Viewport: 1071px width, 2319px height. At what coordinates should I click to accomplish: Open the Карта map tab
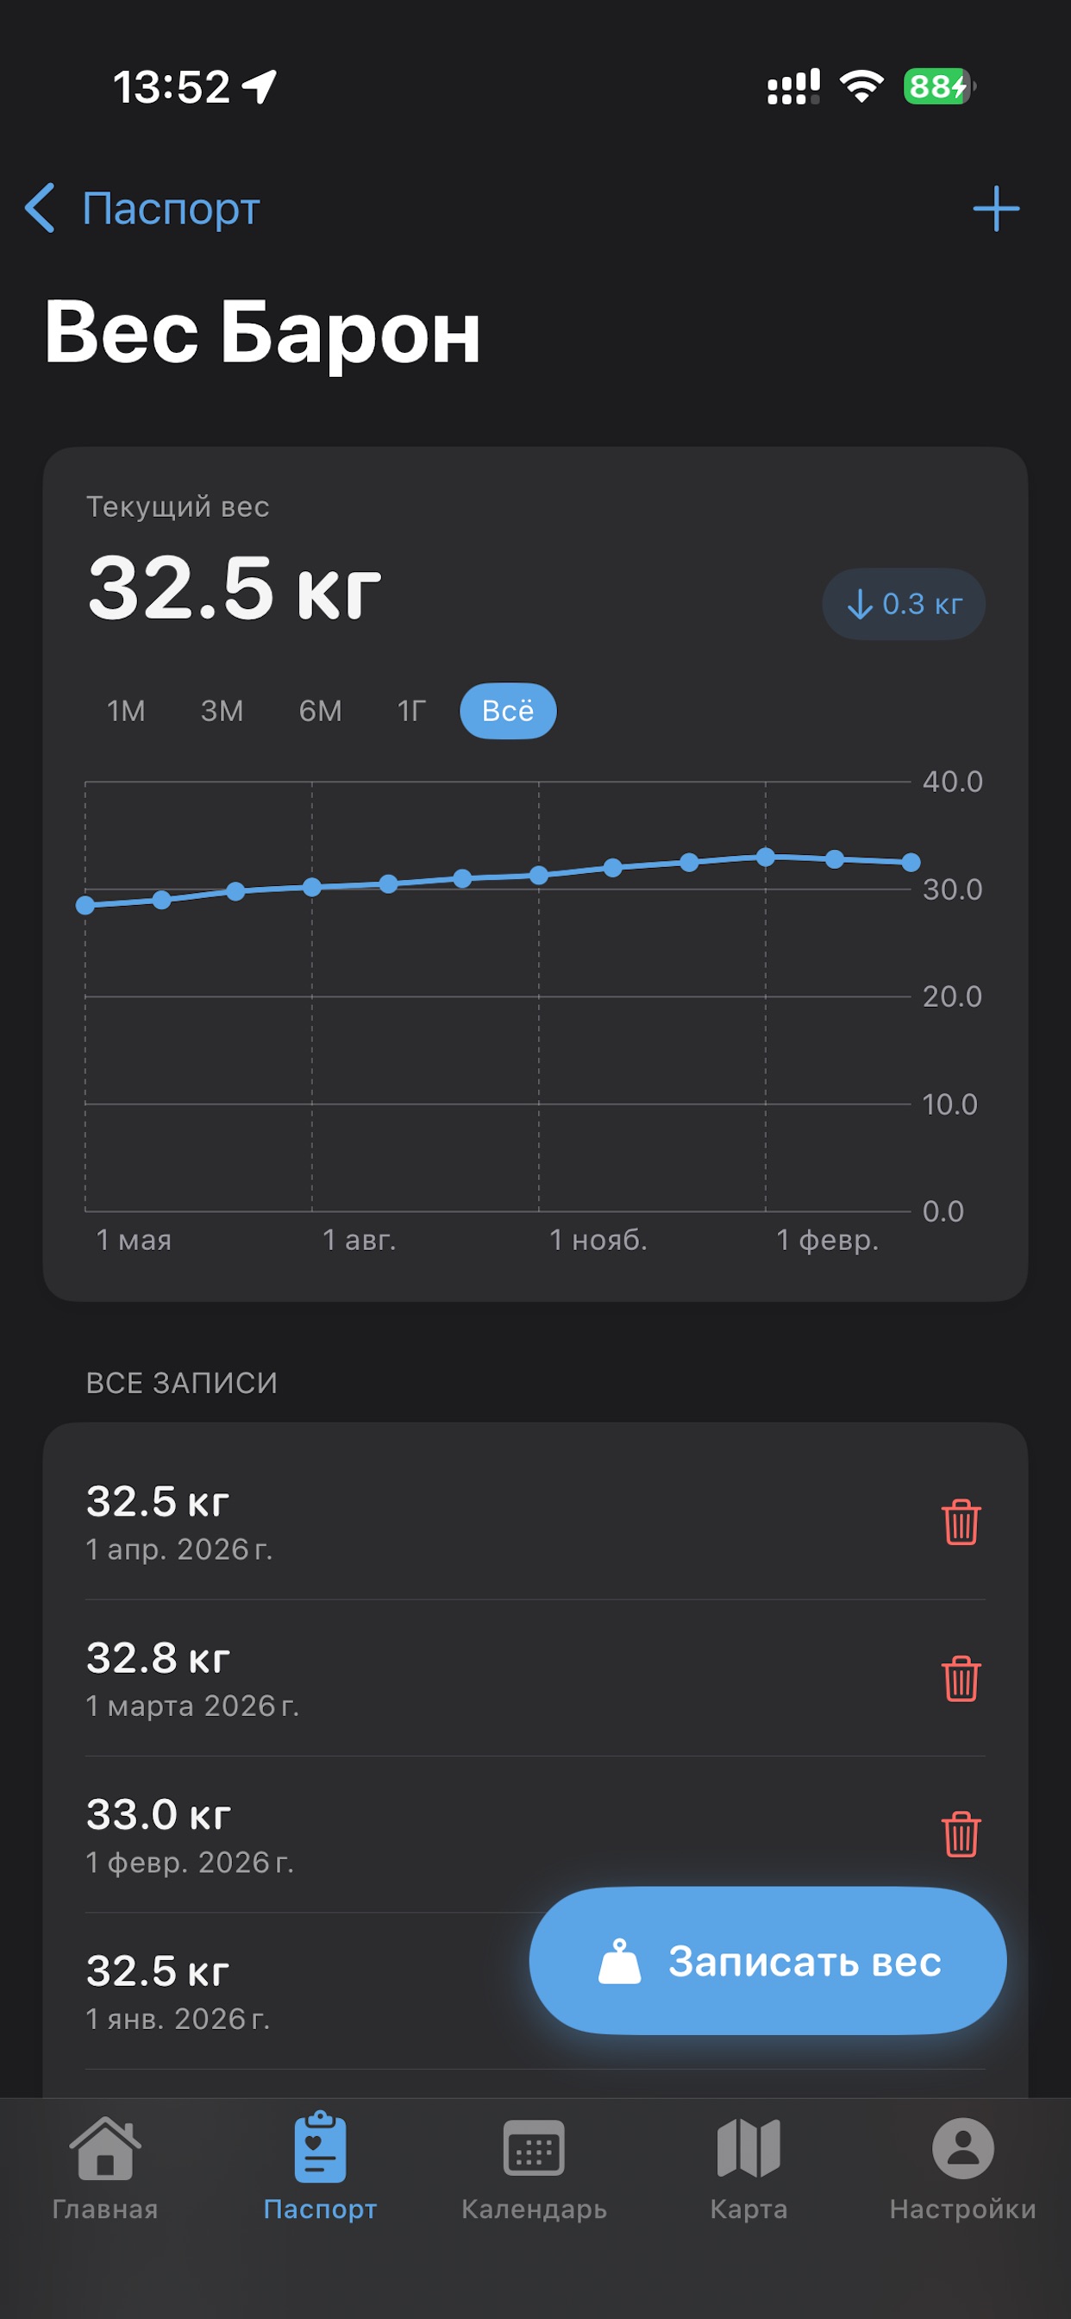(x=748, y=2168)
